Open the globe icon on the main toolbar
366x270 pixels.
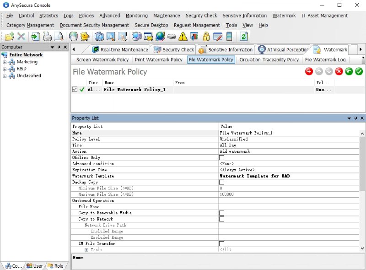tap(159, 36)
